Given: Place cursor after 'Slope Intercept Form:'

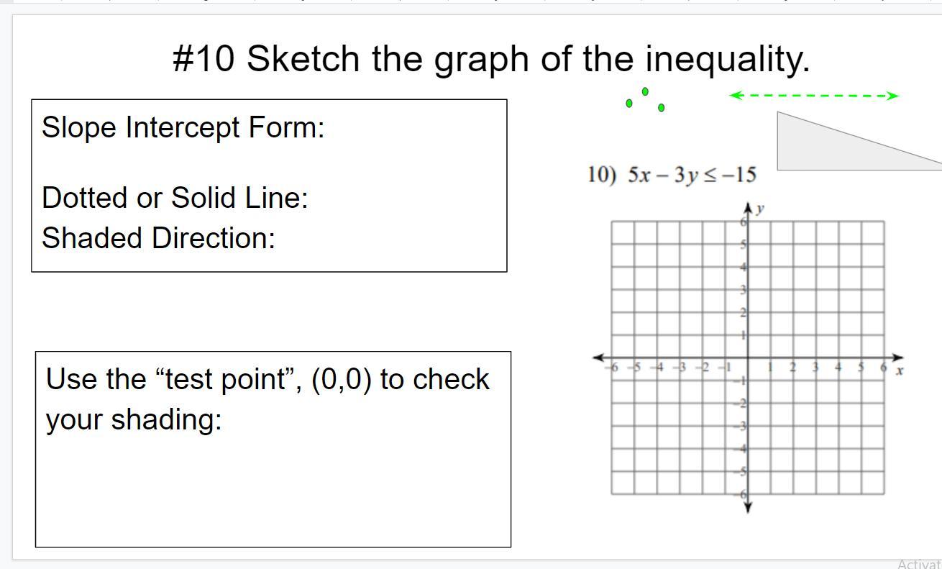Looking at the screenshot, I should click(326, 127).
